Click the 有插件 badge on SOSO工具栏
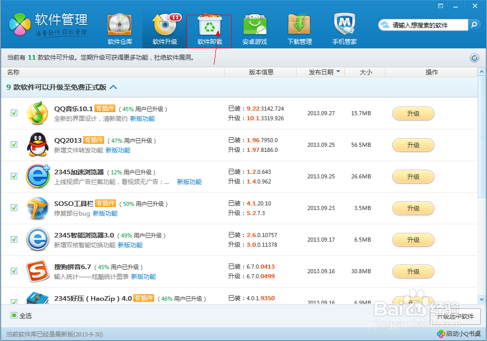The height and width of the screenshot is (341, 487). coord(105,203)
